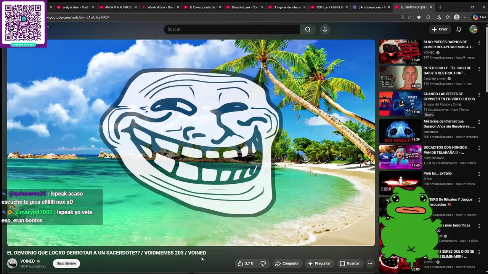The width and height of the screenshot is (488, 274).
Task: Search YouTube with the magnifier button
Action: 308,29
